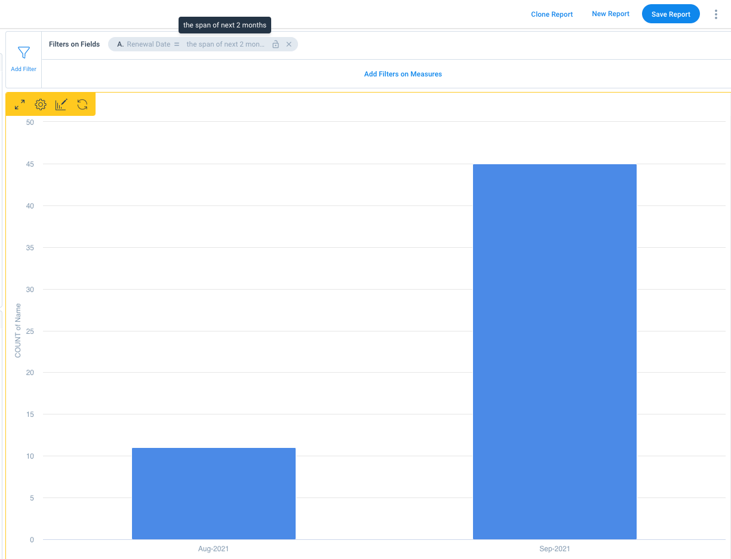Image resolution: width=731 pixels, height=559 pixels.
Task: Select the Aug-2021 bar in chart
Action: click(214, 493)
